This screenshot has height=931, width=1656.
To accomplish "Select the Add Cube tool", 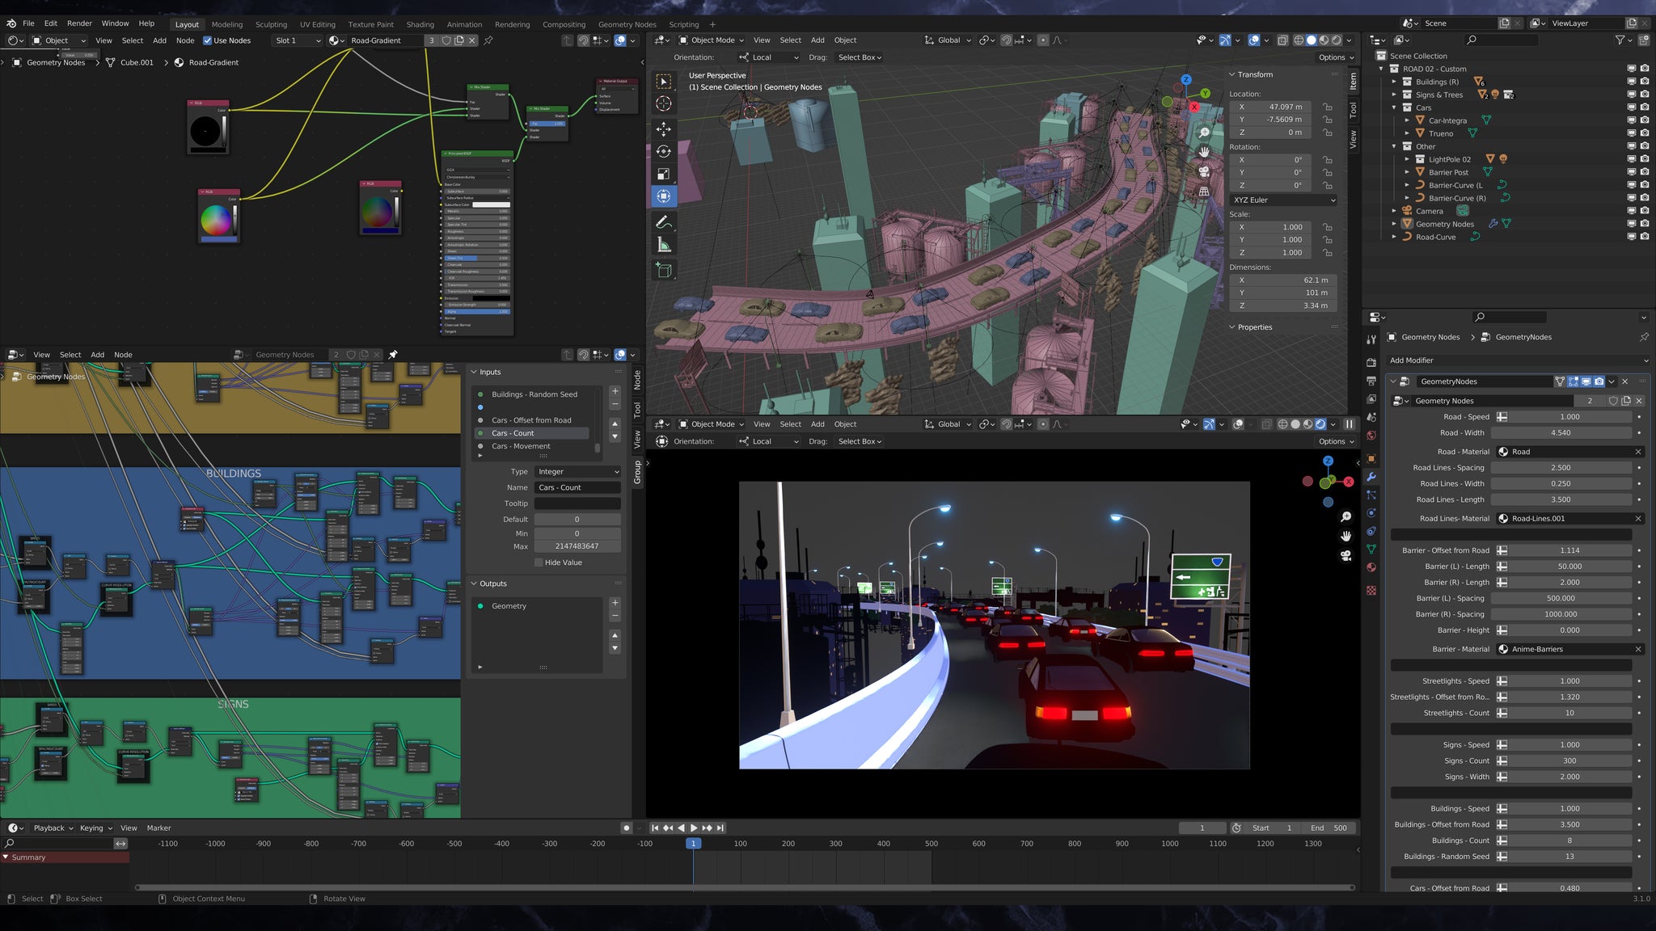I will 664,268.
